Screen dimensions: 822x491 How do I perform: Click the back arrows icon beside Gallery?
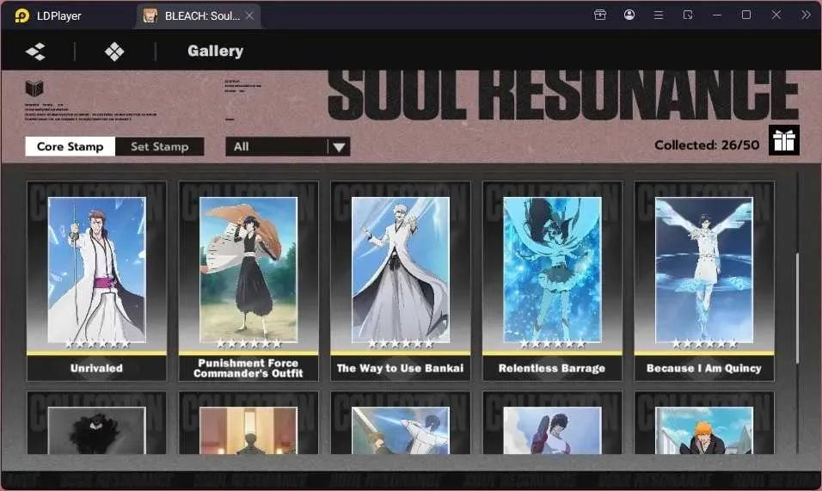[x=35, y=52]
